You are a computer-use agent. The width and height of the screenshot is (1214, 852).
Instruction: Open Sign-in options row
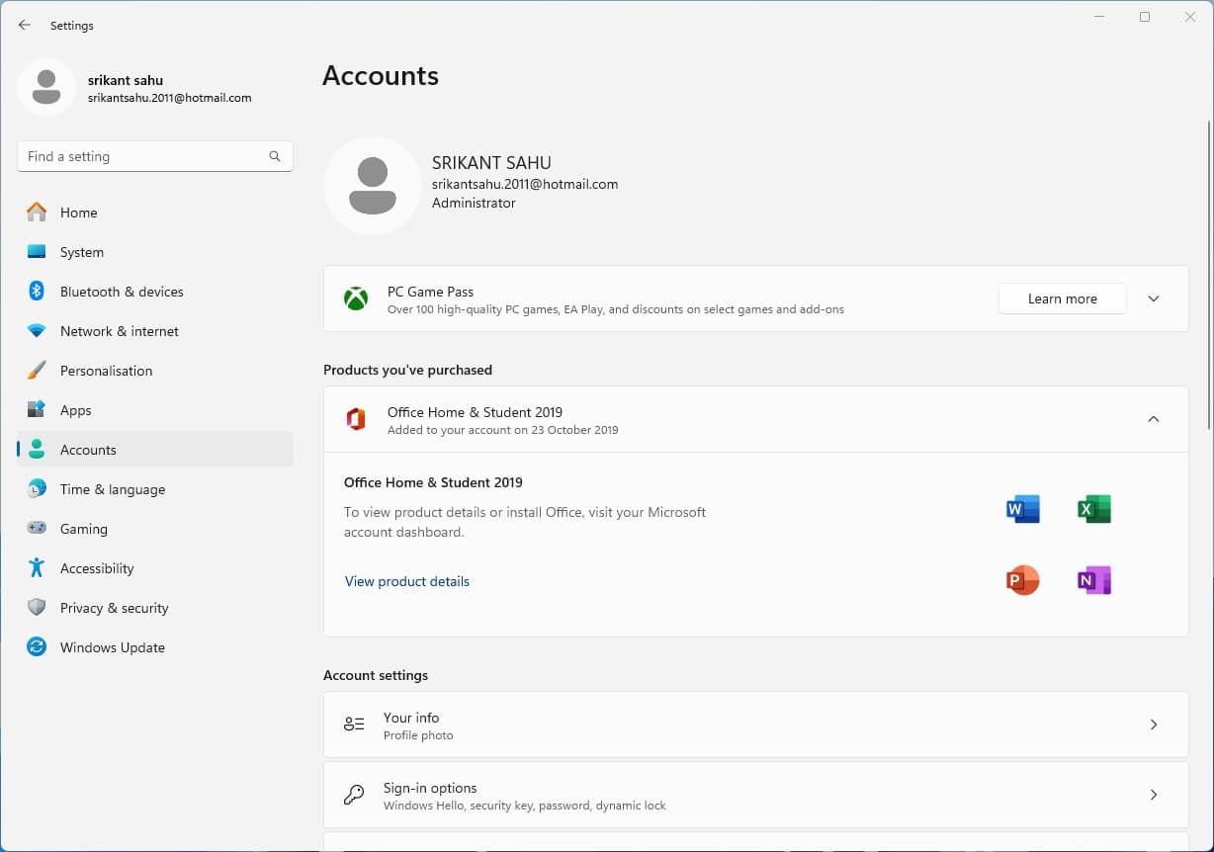(x=755, y=795)
